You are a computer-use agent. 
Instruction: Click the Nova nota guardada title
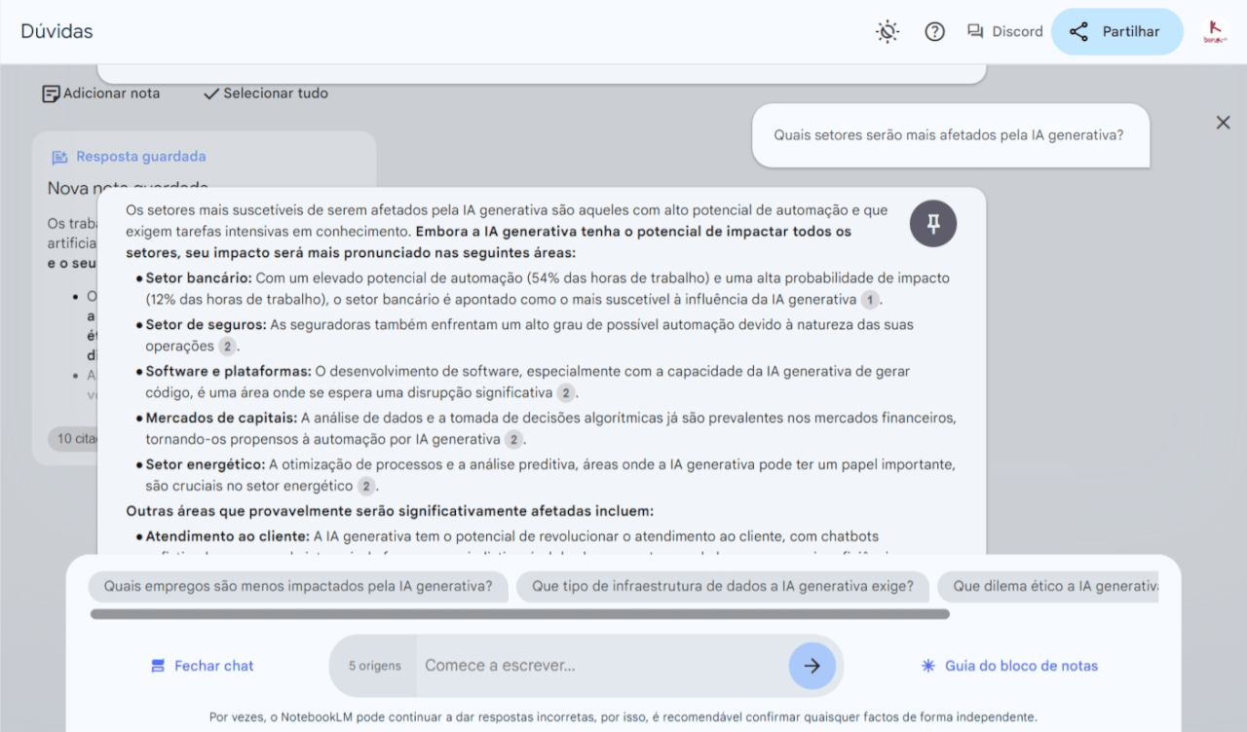tap(128, 186)
